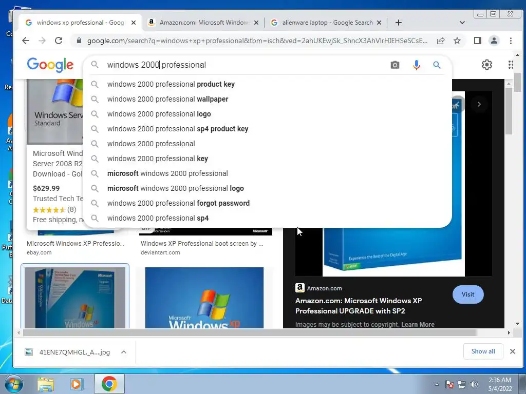
Task: Close the windows xp professional tab
Action: tap(133, 23)
